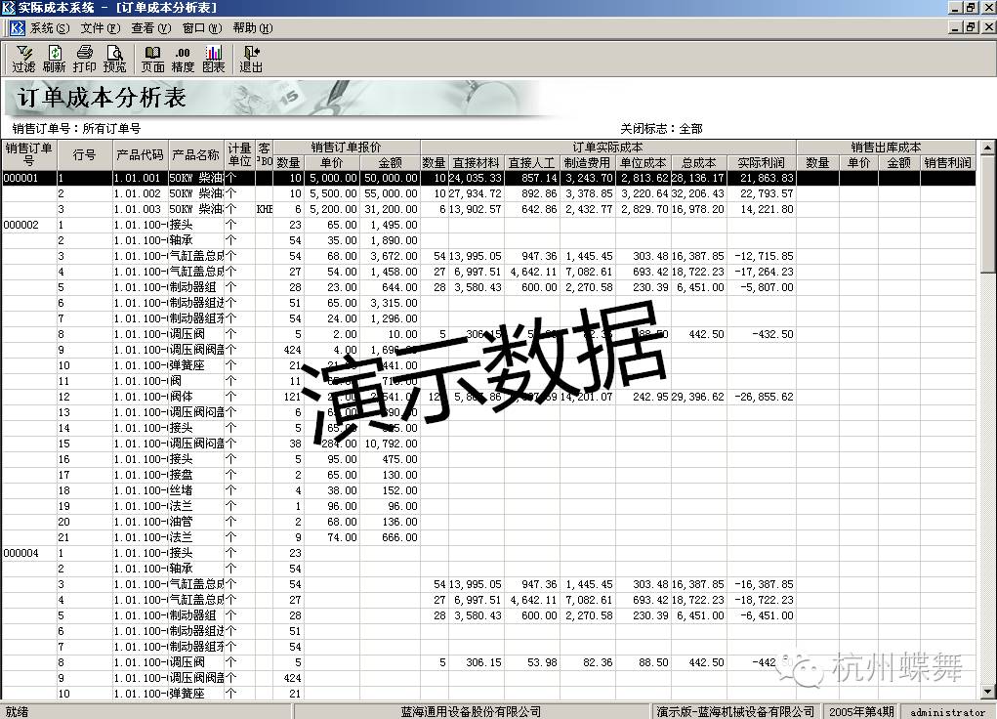The width and height of the screenshot is (997, 719).
Task: Click the 刷新 (Refresh) icon to reload data
Action: tap(53, 61)
